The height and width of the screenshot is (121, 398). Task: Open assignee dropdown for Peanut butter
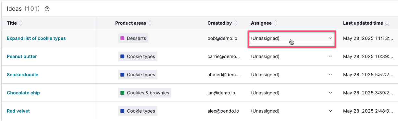[292, 56]
